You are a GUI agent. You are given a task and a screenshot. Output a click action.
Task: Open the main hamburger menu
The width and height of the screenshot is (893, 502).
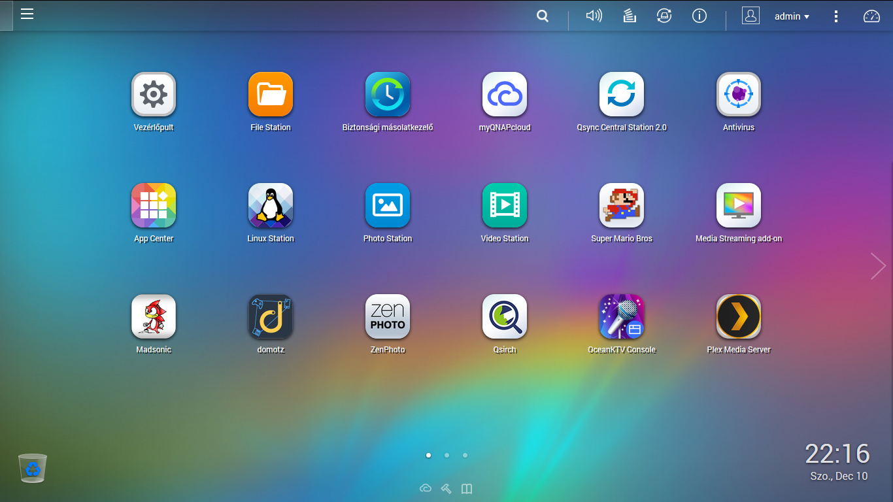(x=27, y=14)
